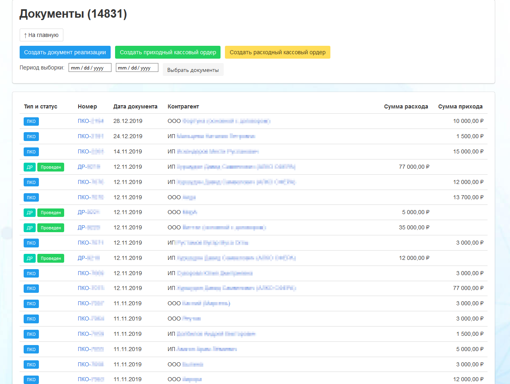Focus the period end date field
This screenshot has width=510, height=384.
137,68
